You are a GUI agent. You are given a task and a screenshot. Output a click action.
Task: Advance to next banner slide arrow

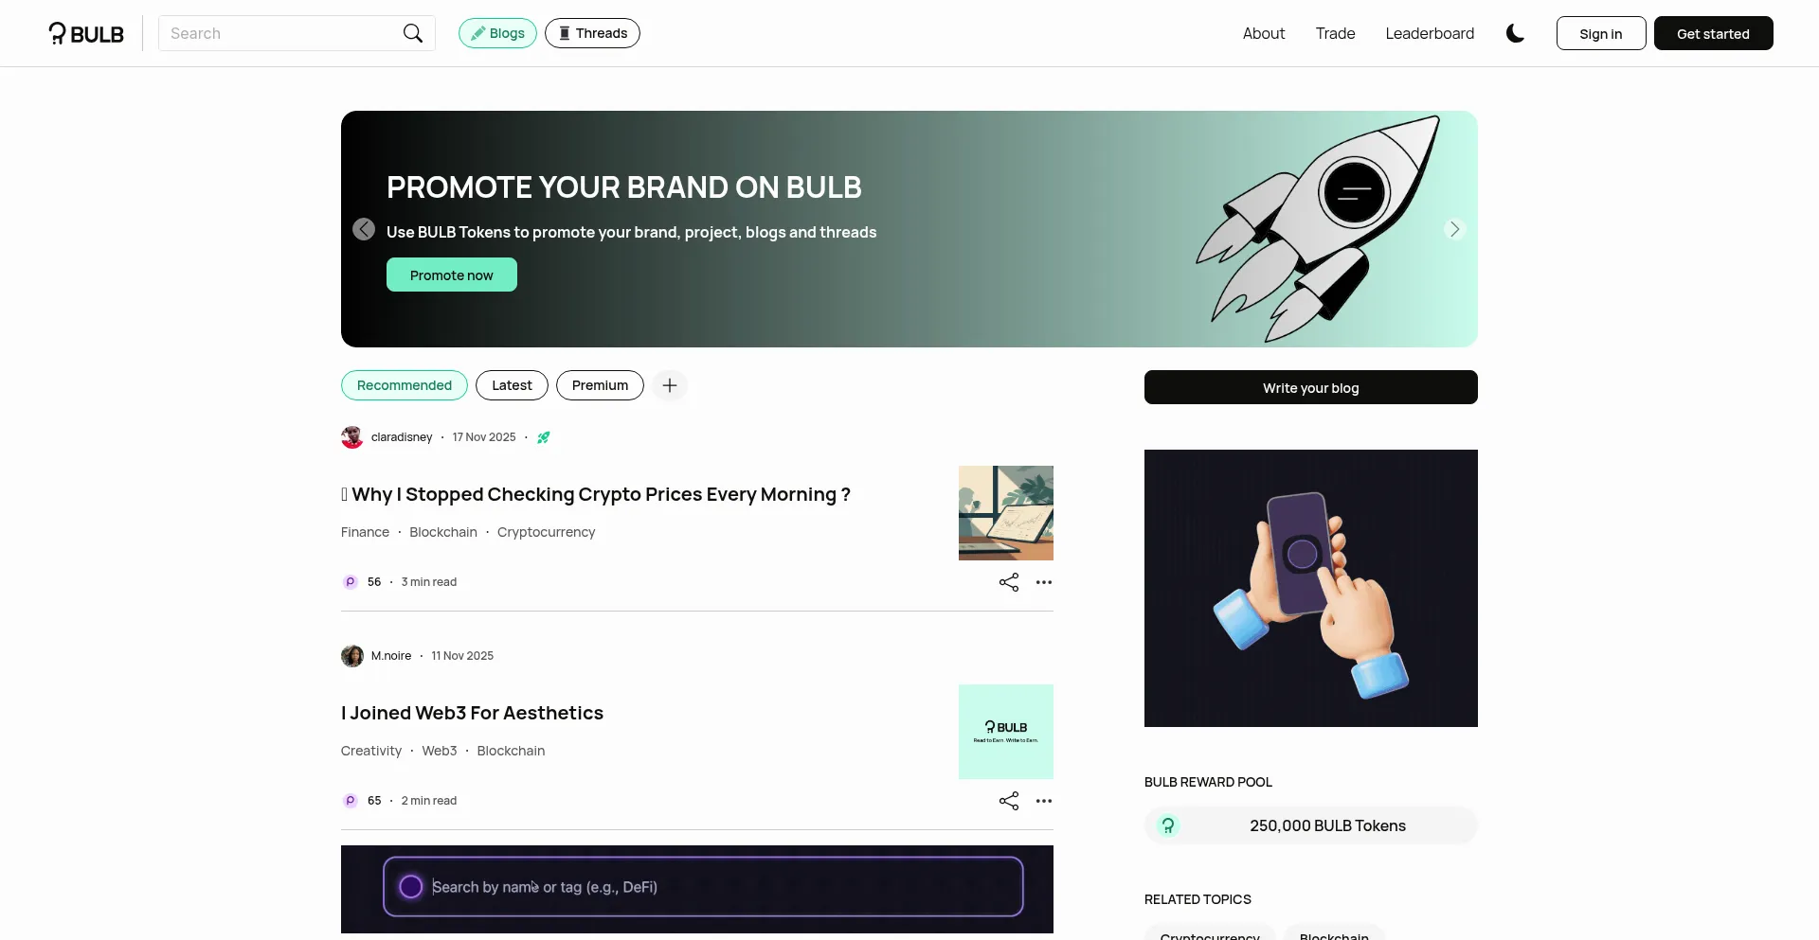[1455, 229]
